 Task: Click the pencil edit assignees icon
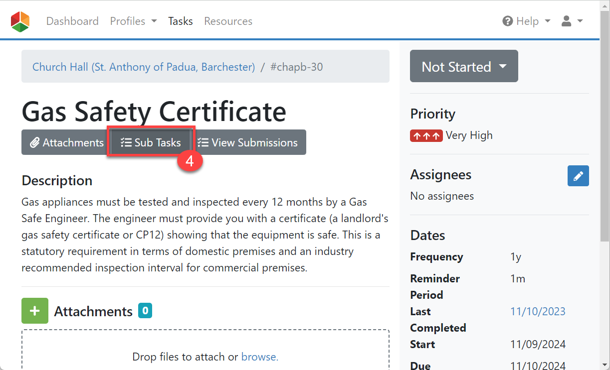(578, 176)
